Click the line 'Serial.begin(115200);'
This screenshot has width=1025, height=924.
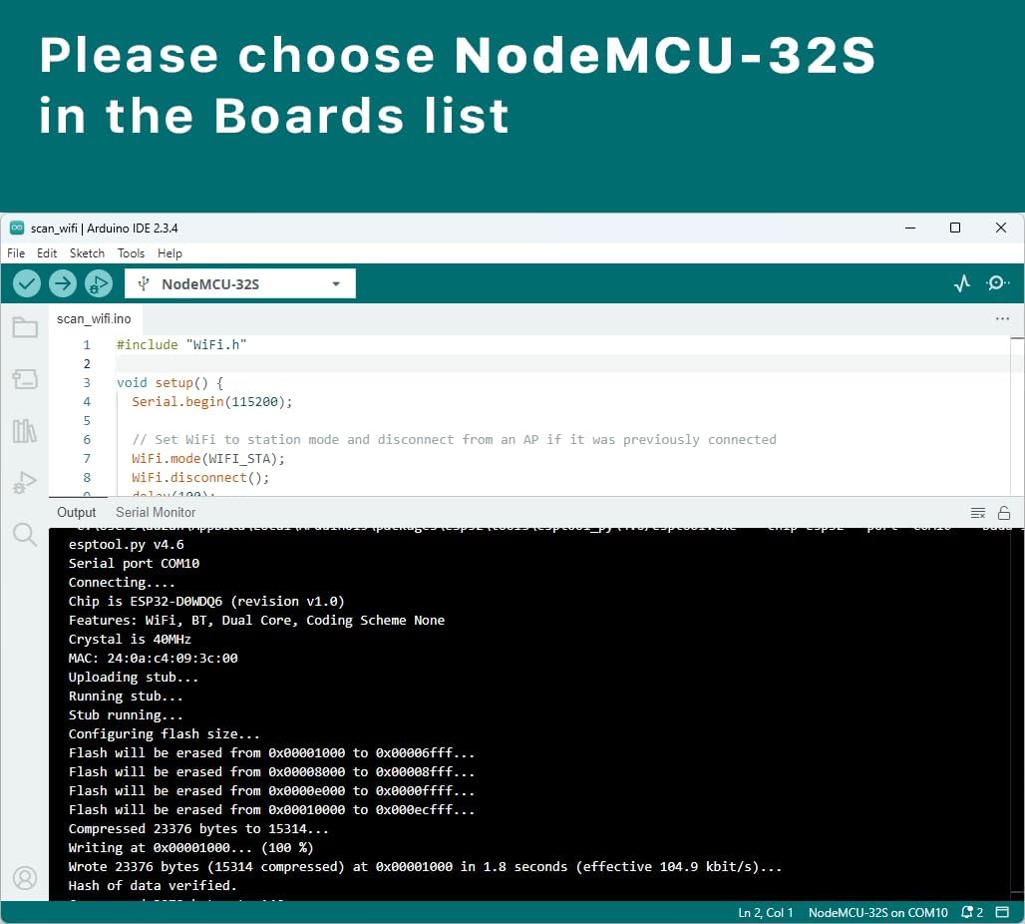point(211,401)
